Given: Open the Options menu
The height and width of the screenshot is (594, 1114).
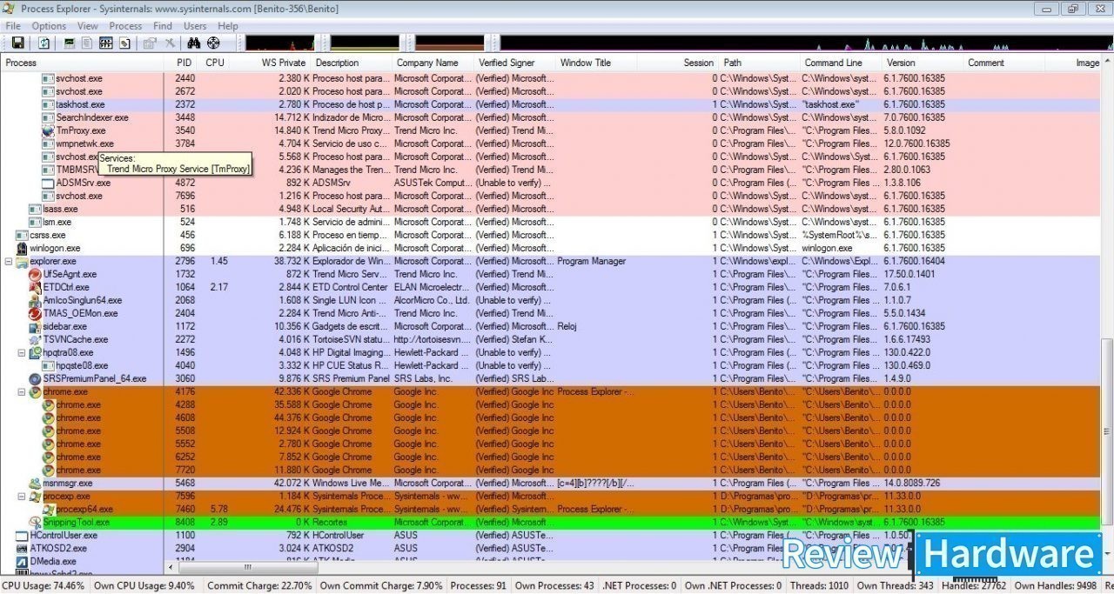Looking at the screenshot, I should tap(49, 26).
